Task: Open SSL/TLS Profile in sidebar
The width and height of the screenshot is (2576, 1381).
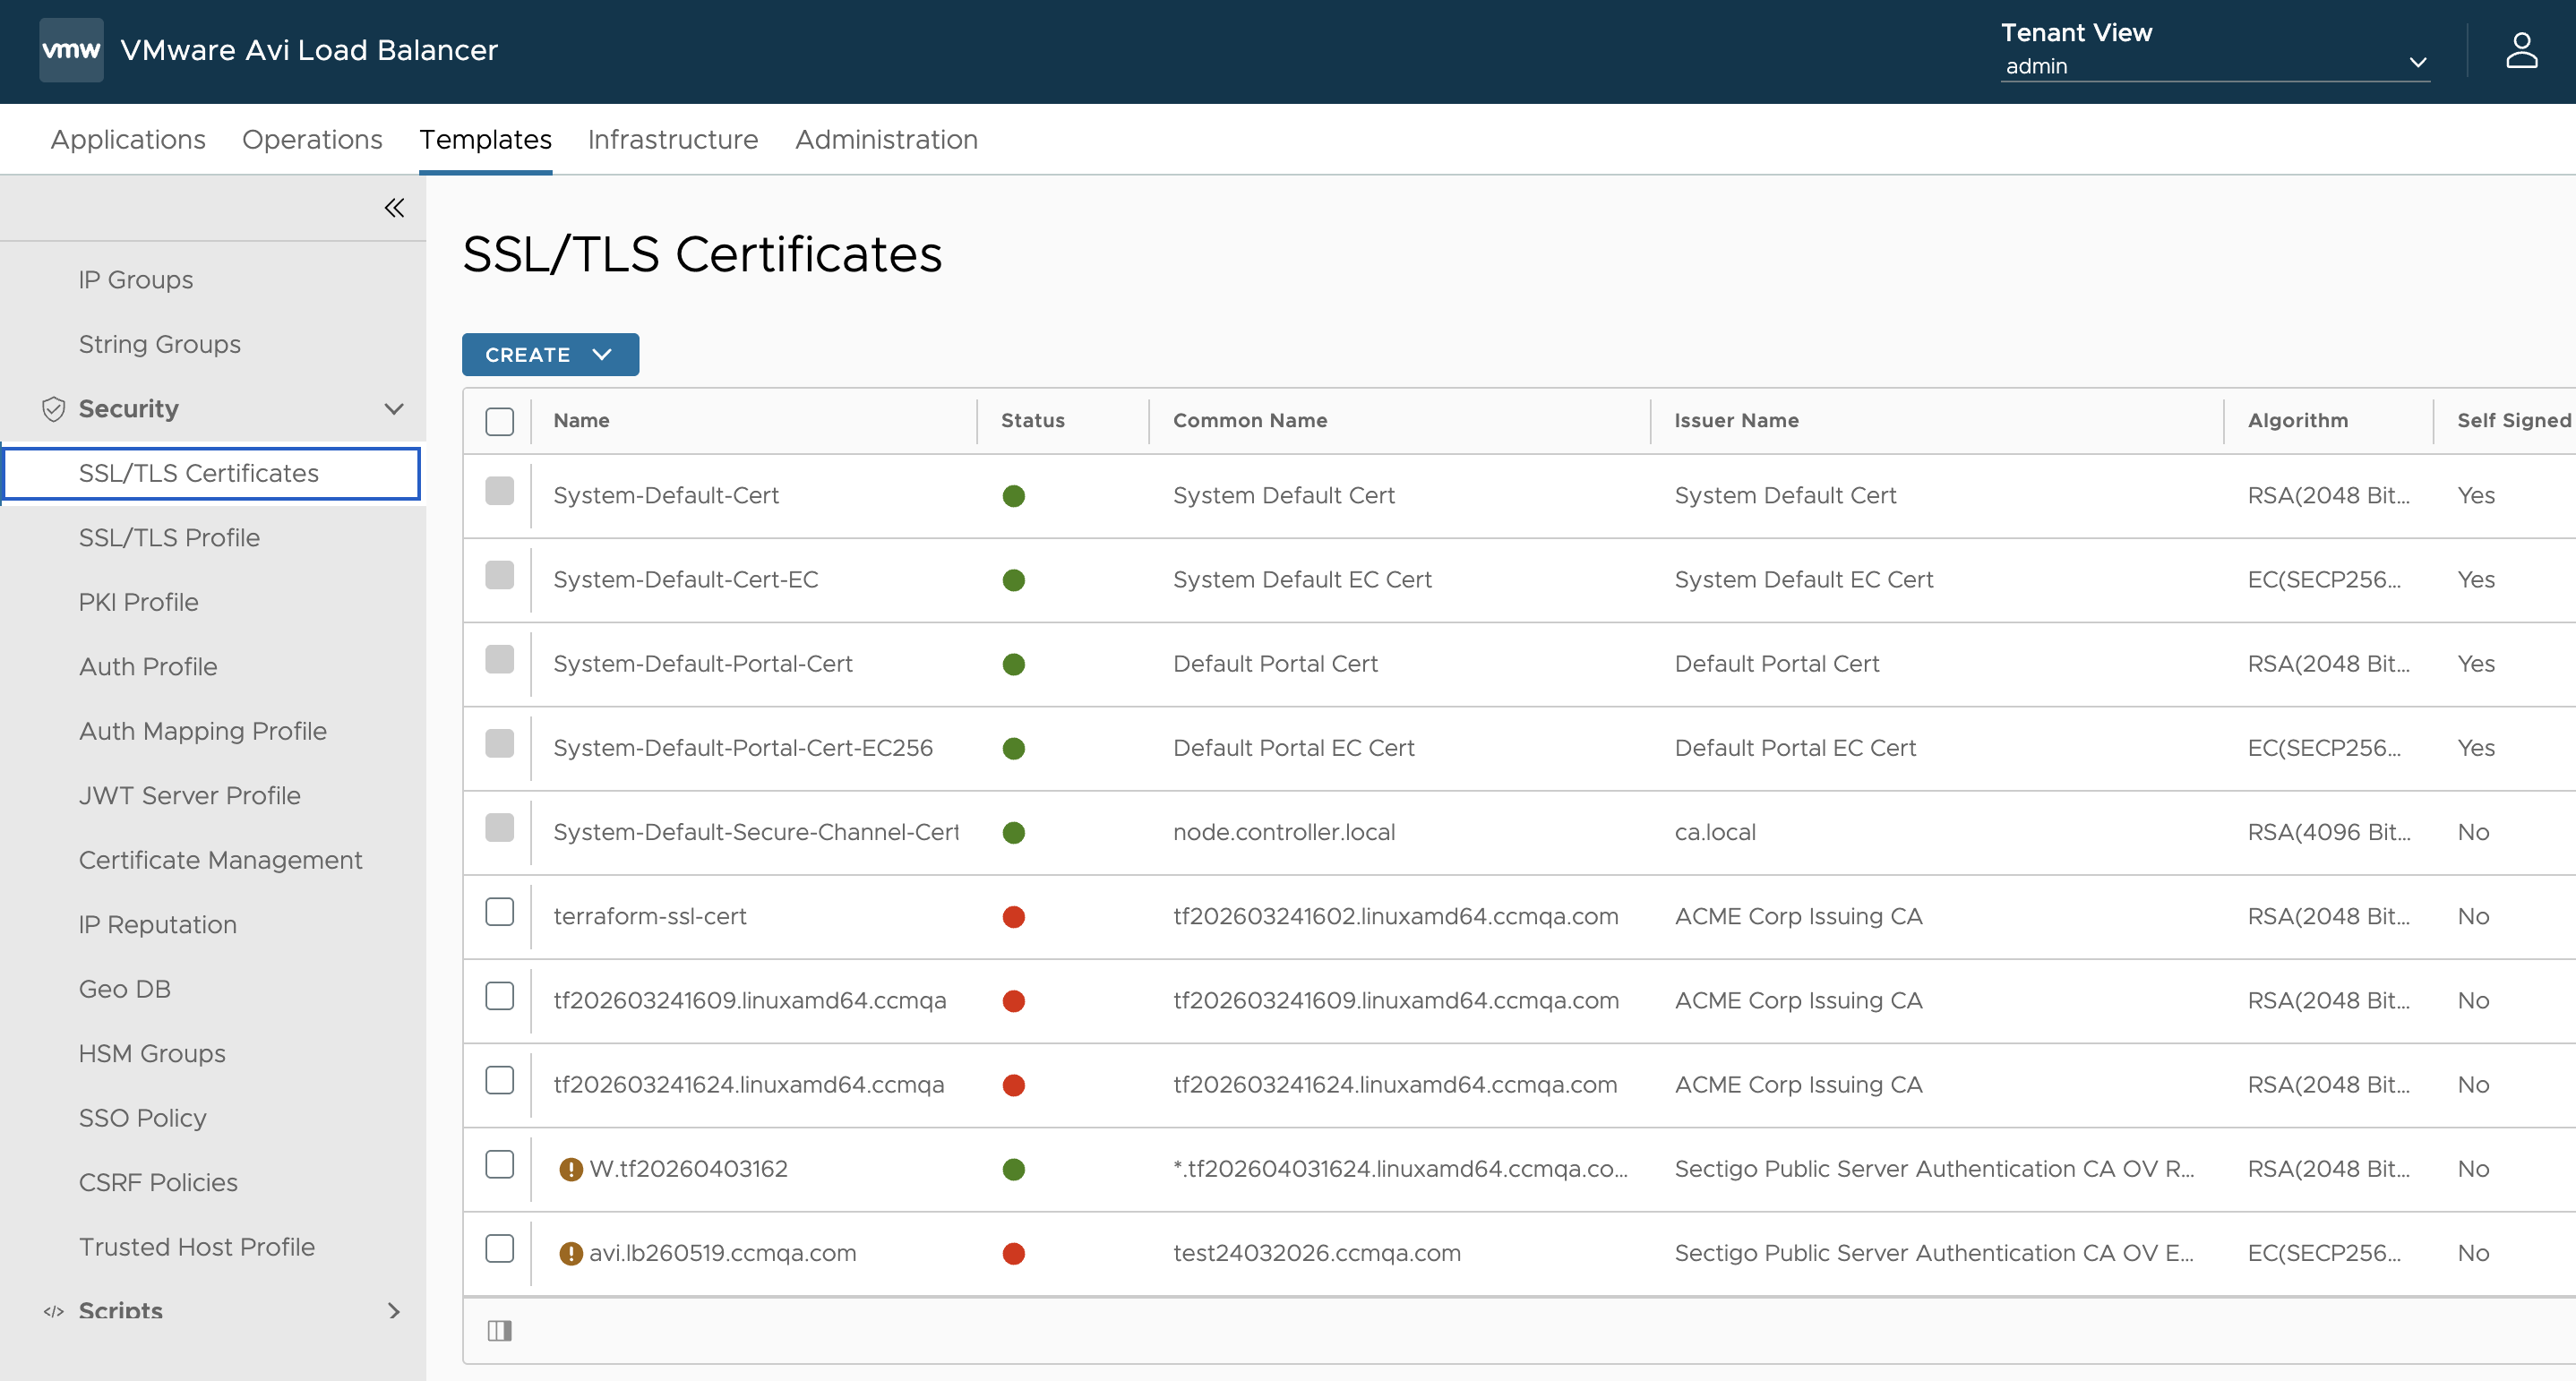Action: pos(169,538)
